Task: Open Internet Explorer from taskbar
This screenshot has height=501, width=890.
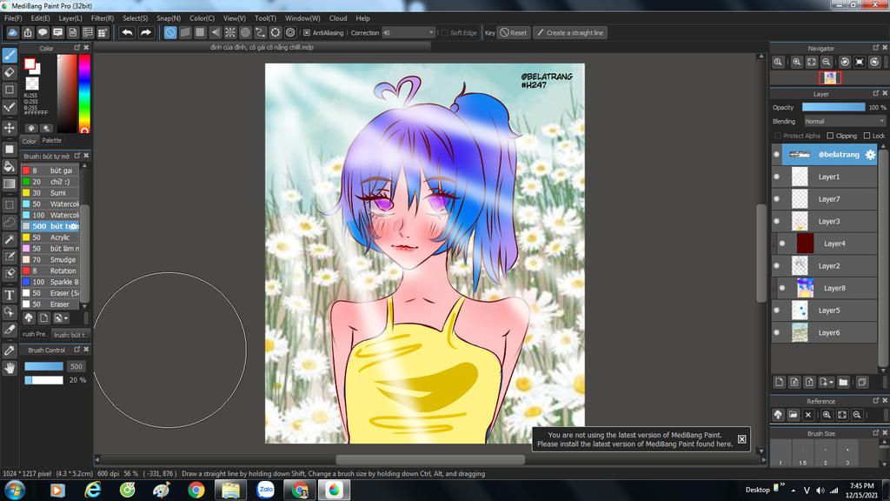Action: pyautogui.click(x=92, y=490)
